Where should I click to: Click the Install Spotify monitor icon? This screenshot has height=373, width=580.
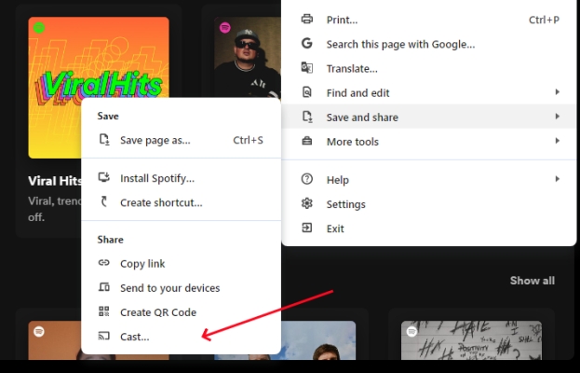point(104,177)
